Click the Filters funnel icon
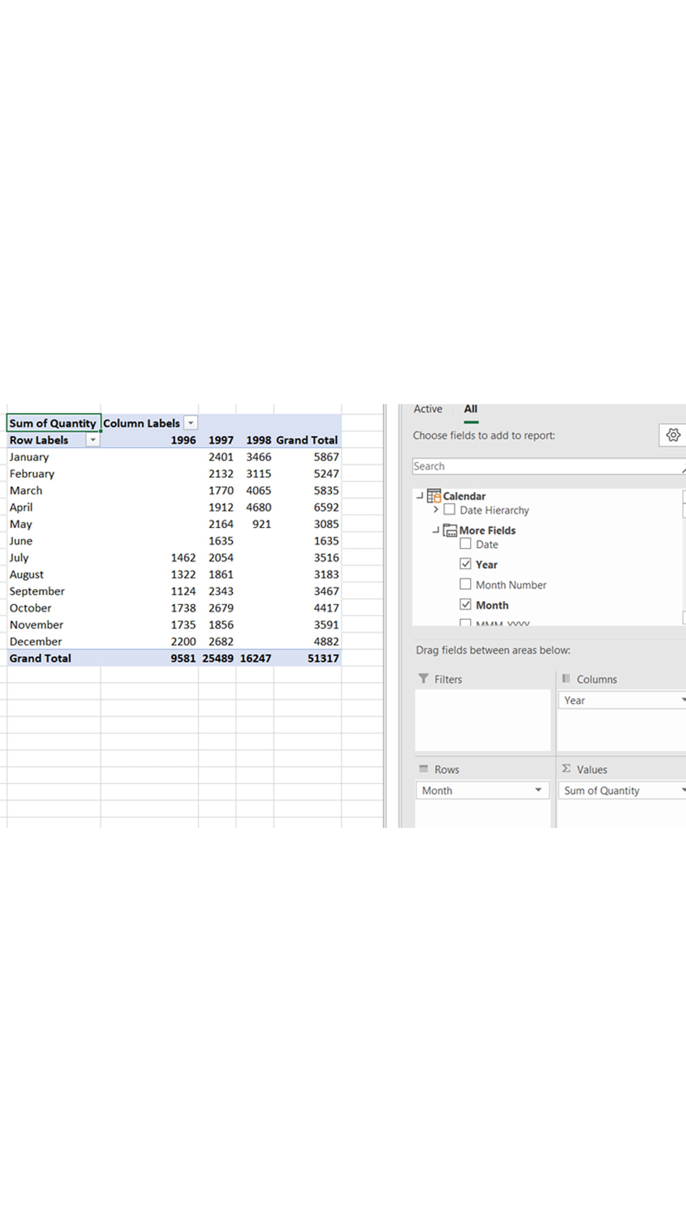686x1220 pixels. (424, 679)
